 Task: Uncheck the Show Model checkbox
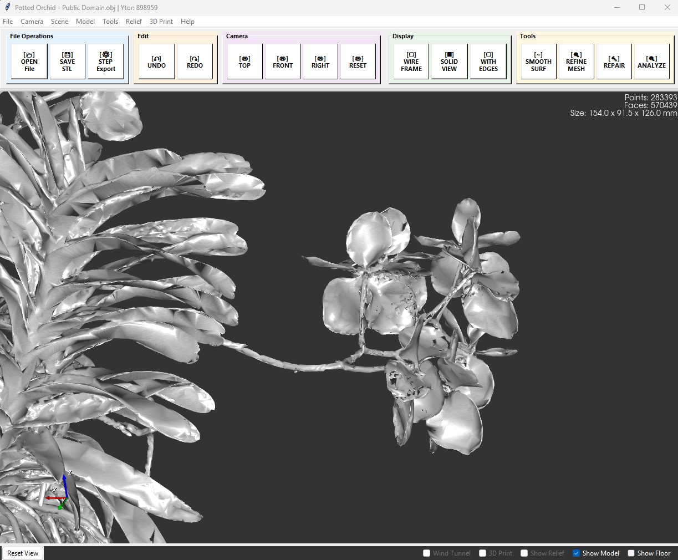click(x=577, y=553)
